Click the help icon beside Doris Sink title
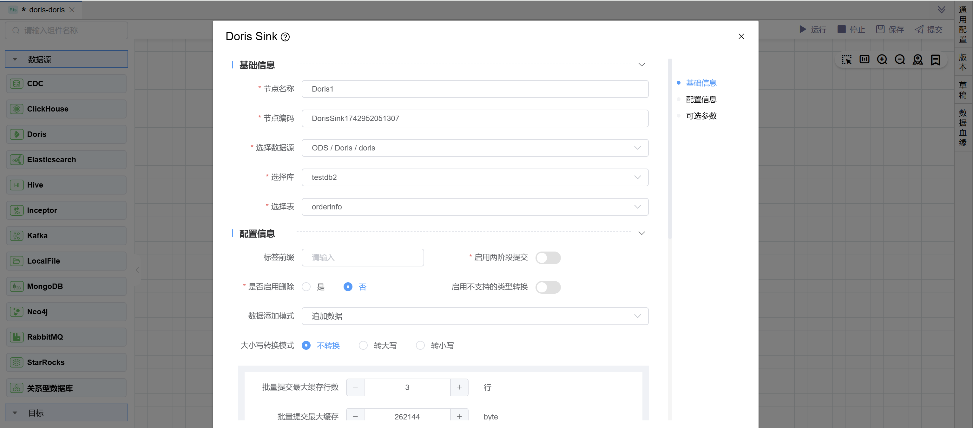The image size is (973, 428). click(285, 37)
